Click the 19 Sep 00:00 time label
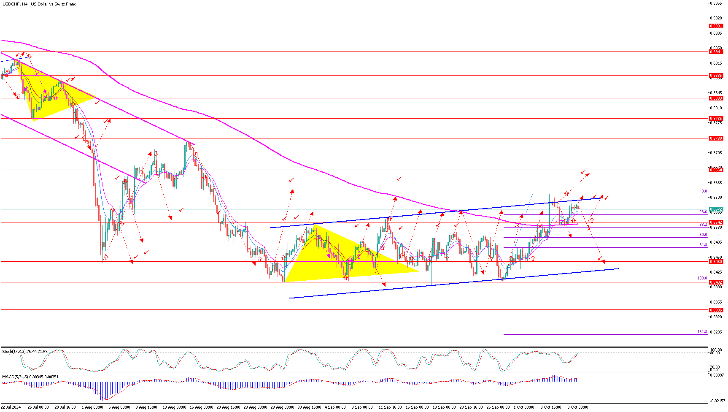This screenshot has height=412, width=728. click(444, 407)
